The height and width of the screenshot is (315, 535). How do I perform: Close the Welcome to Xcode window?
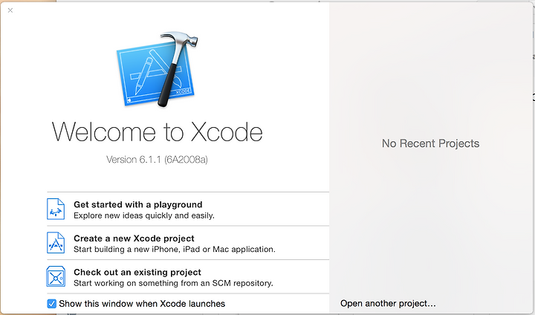pos(10,10)
